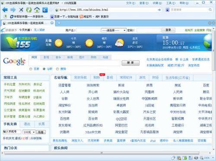The height and width of the screenshot is (161, 216).
Task: Click tomorrow's sun weather icon
Action: pyautogui.click(x=89, y=43)
